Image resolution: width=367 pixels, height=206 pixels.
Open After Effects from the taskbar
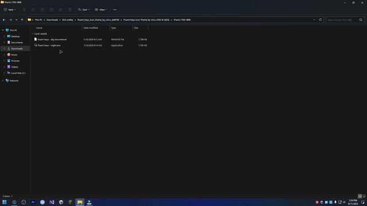pyautogui.click(x=33, y=202)
